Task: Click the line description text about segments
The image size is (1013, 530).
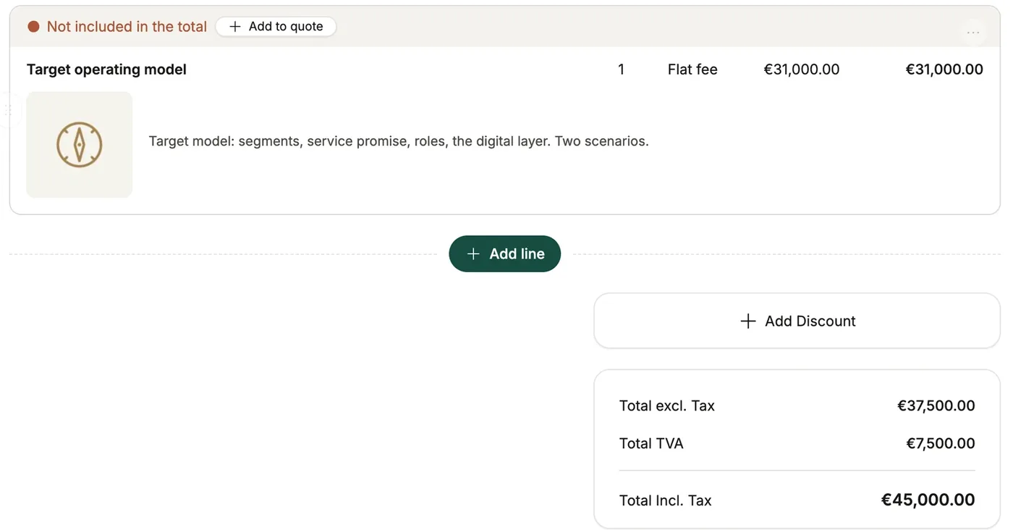Action: click(399, 141)
